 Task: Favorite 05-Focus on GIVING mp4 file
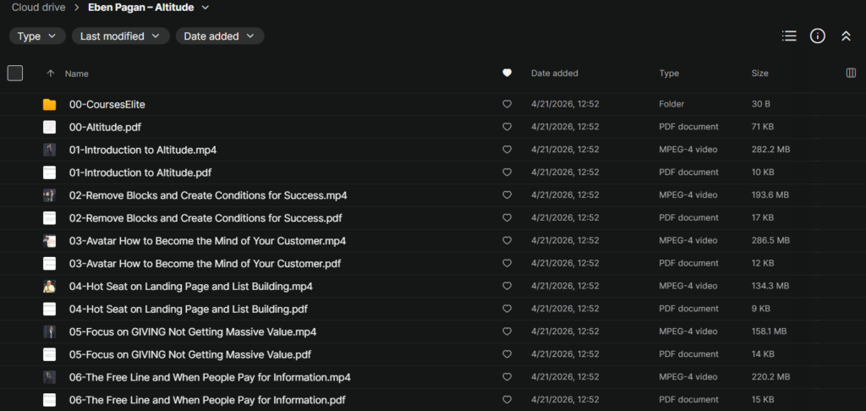[x=507, y=331]
